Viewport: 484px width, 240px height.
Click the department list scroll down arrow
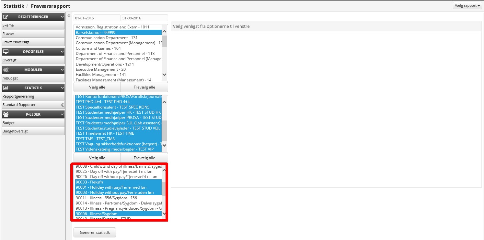point(164,74)
